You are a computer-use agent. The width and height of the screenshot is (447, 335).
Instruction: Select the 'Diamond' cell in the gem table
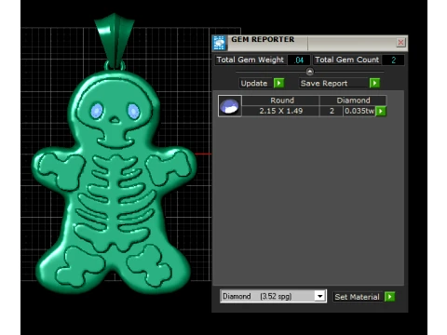pos(353,100)
